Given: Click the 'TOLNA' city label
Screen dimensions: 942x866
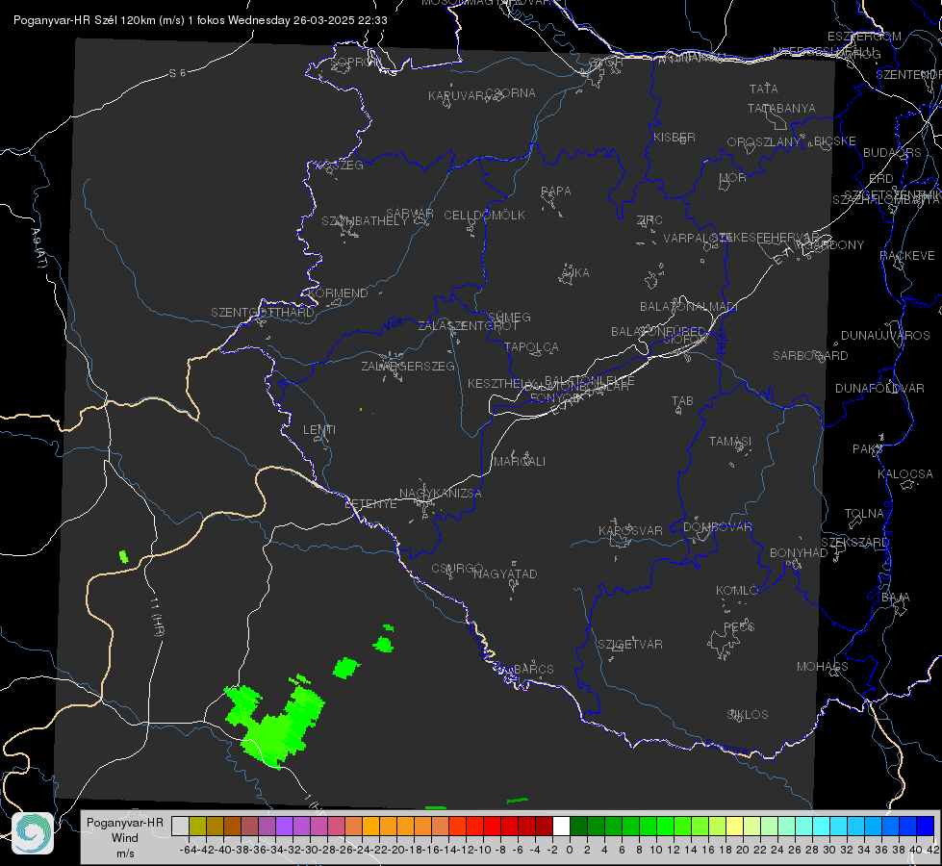Looking at the screenshot, I should pyautogui.click(x=864, y=514).
